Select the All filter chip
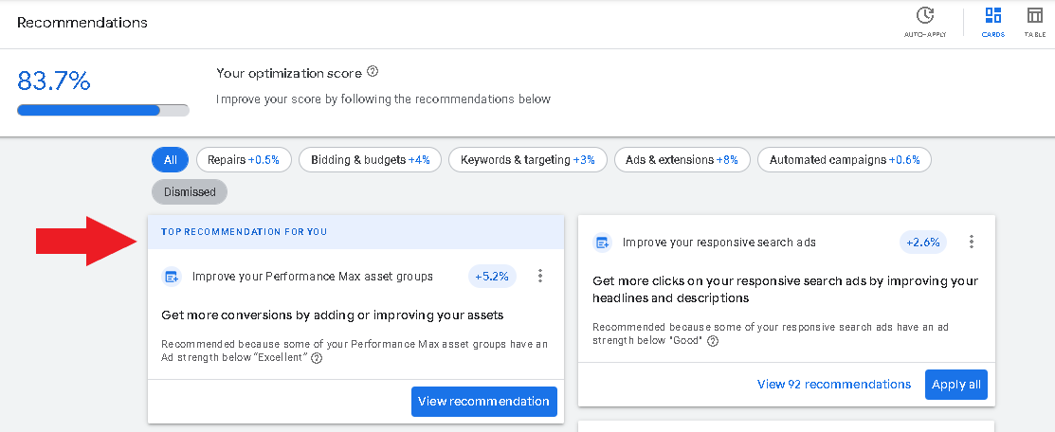 [171, 160]
